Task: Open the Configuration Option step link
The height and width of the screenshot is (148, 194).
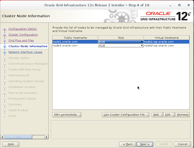Action: point(23,29)
